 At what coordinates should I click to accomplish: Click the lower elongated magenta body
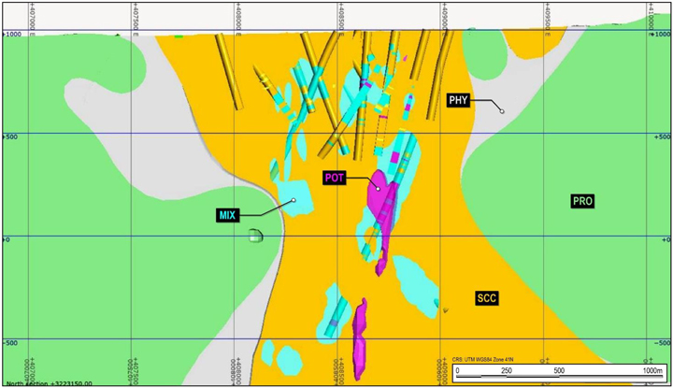point(360,339)
